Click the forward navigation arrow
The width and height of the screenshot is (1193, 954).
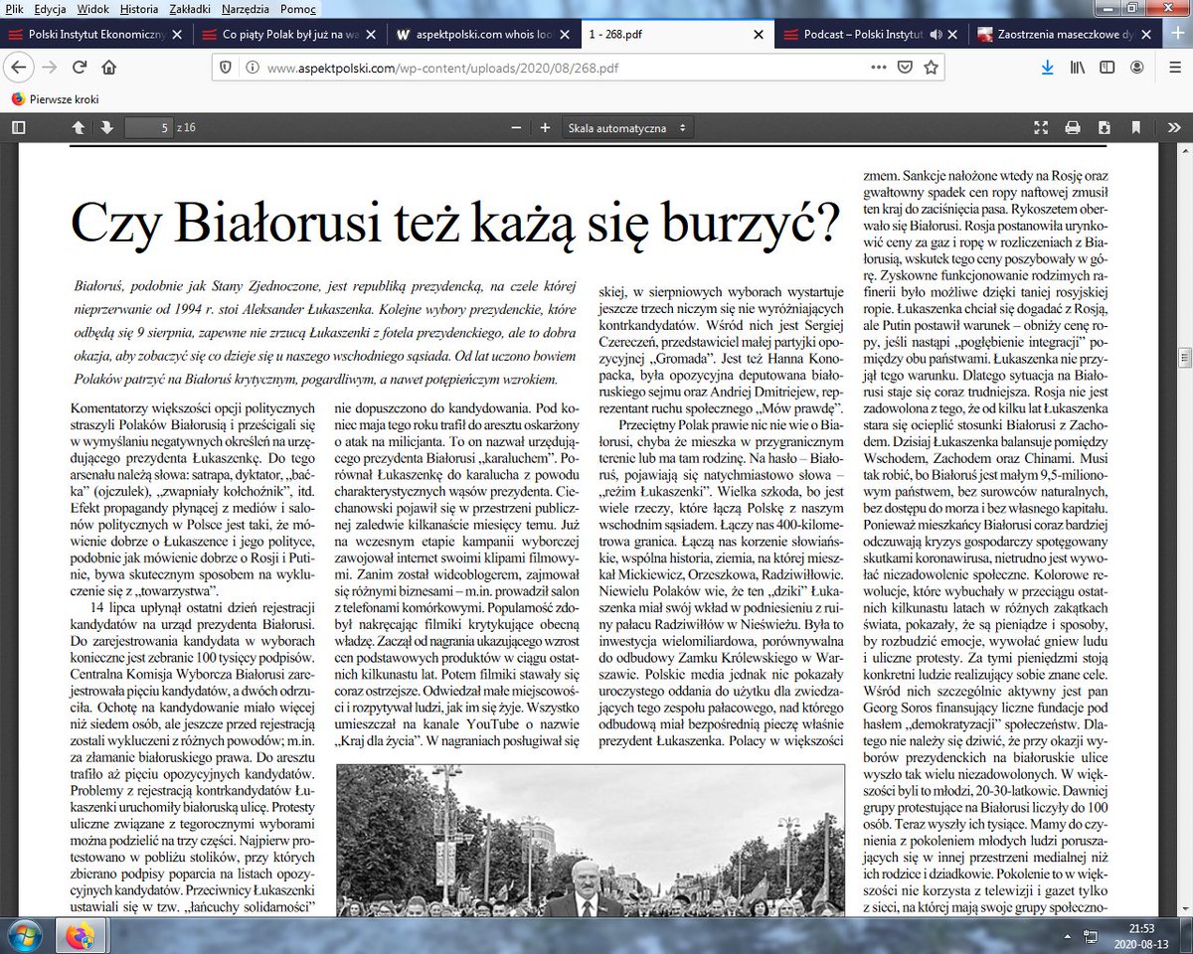pyautogui.click(x=51, y=68)
